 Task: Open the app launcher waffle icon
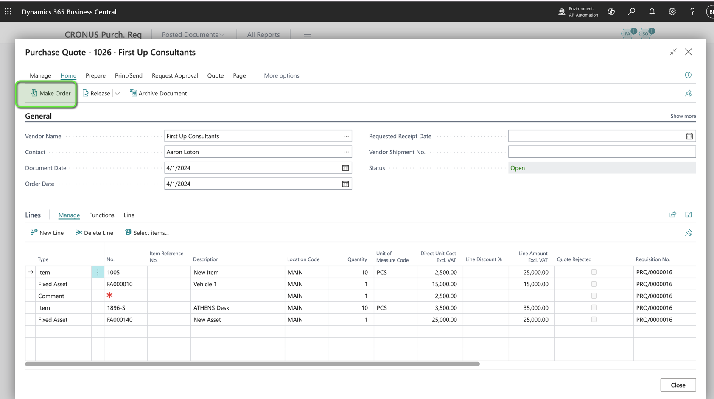pyautogui.click(x=8, y=11)
